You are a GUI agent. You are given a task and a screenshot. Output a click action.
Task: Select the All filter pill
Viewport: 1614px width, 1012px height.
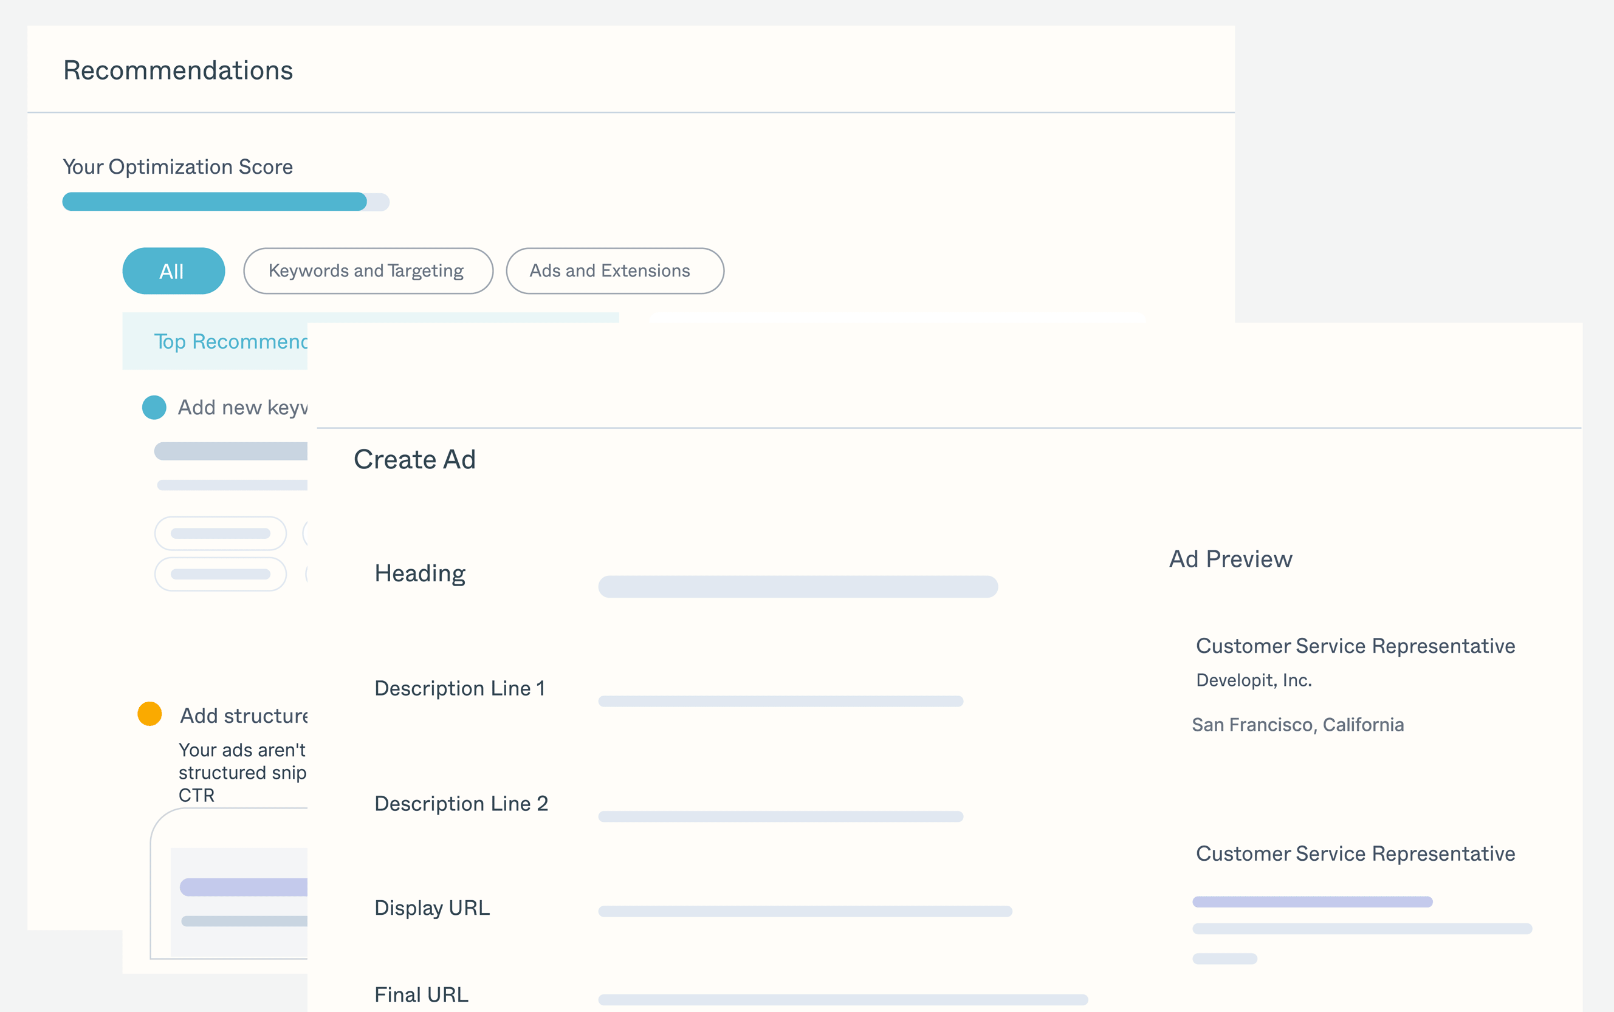[x=173, y=271]
